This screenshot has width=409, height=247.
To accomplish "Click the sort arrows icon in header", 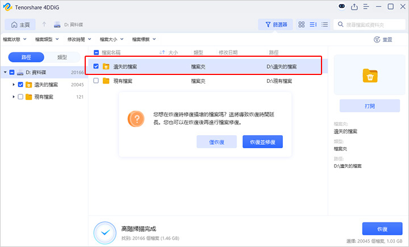I will tap(162, 52).
